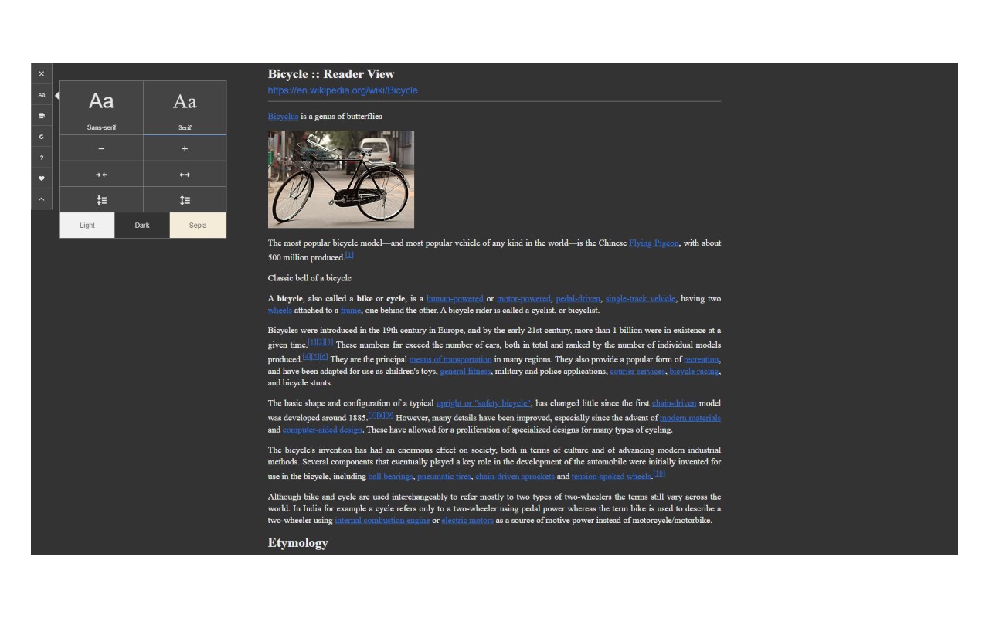Choose the Sans-serif font option

(x=101, y=108)
